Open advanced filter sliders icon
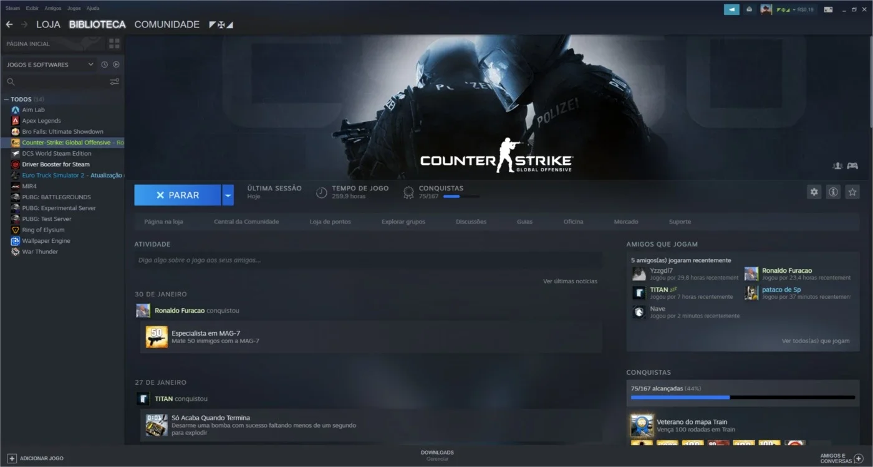873x467 pixels. (114, 82)
